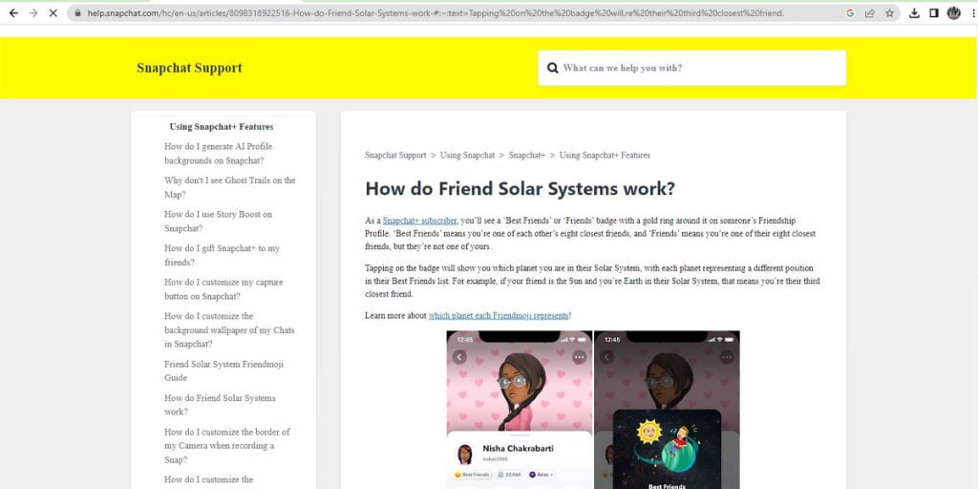Open the Snapchat Support breadcrumb
This screenshot has width=978, height=489.
(x=395, y=156)
